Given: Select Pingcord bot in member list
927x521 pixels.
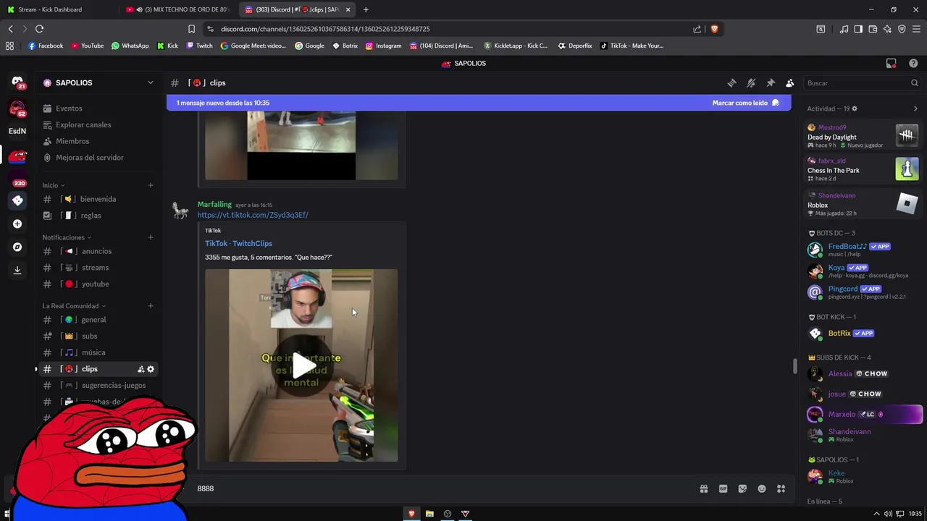Looking at the screenshot, I should click(x=863, y=292).
